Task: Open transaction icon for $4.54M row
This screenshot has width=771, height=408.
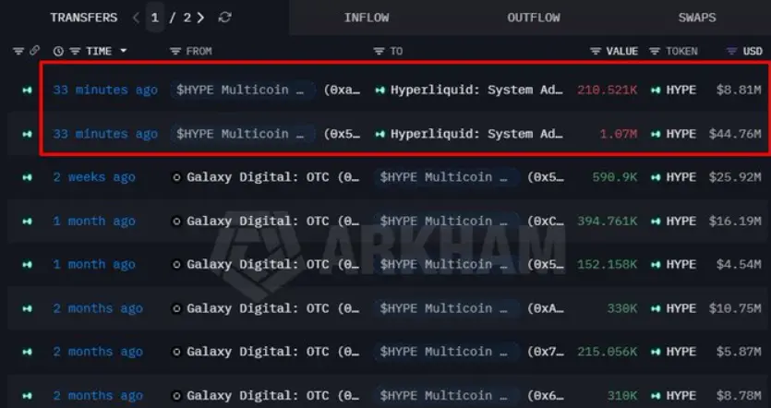Action: point(27,265)
